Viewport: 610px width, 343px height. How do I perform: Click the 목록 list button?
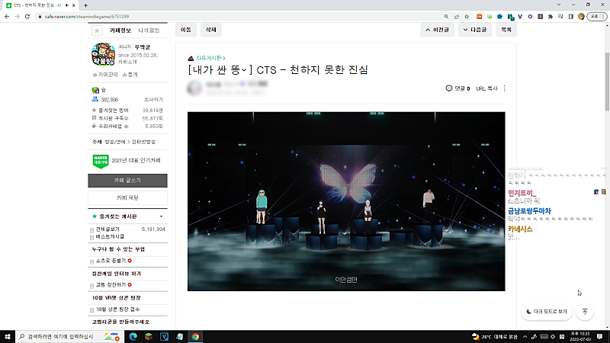coord(506,30)
